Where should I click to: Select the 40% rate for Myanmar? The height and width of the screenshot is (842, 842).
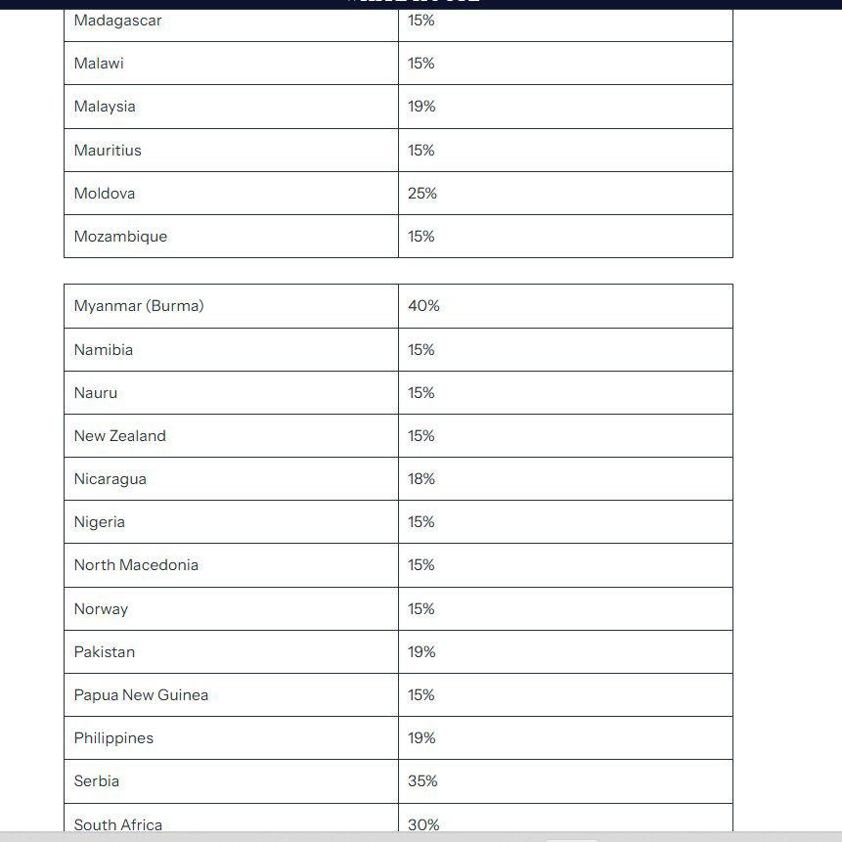coord(424,306)
